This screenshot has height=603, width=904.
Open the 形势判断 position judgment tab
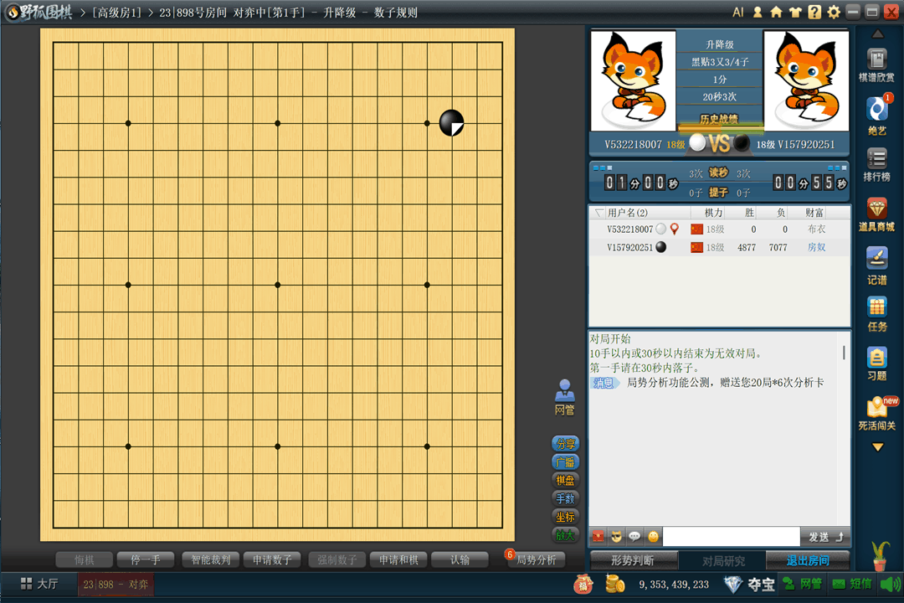click(633, 561)
